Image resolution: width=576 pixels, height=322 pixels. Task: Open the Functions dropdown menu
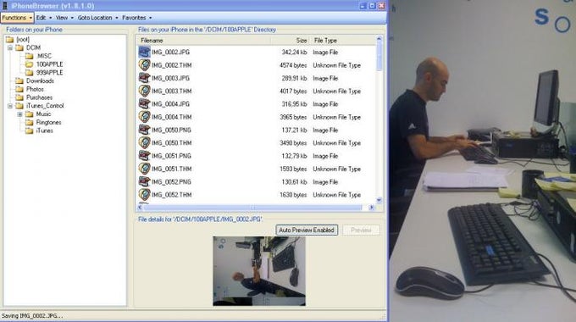[17, 18]
